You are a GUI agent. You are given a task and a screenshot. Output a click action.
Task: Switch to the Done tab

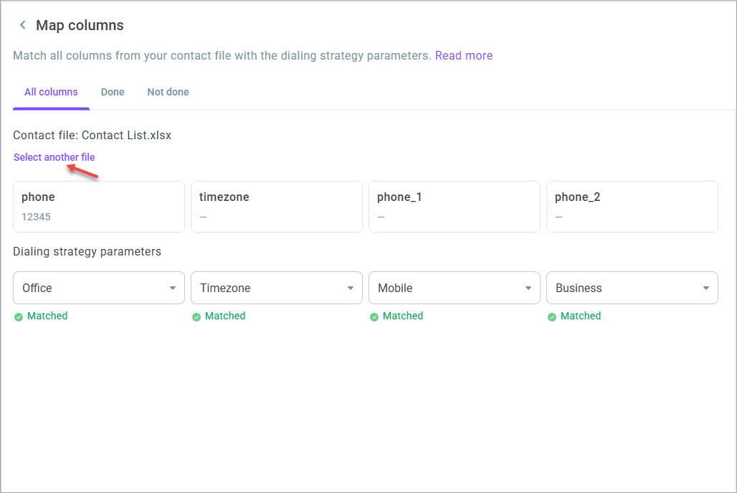[x=113, y=92]
